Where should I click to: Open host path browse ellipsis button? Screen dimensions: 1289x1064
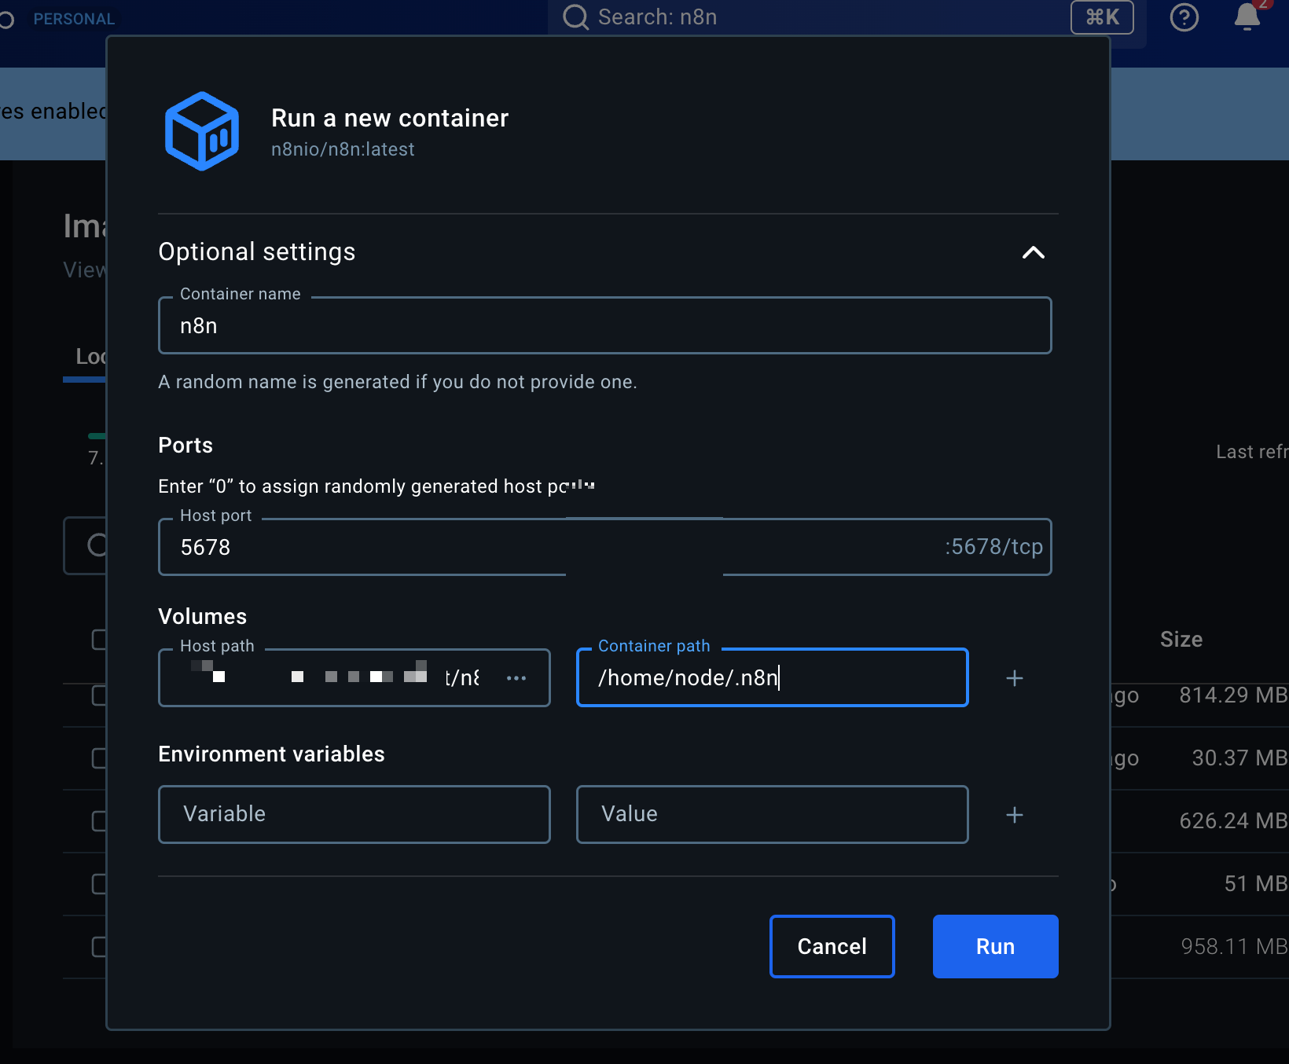516,678
